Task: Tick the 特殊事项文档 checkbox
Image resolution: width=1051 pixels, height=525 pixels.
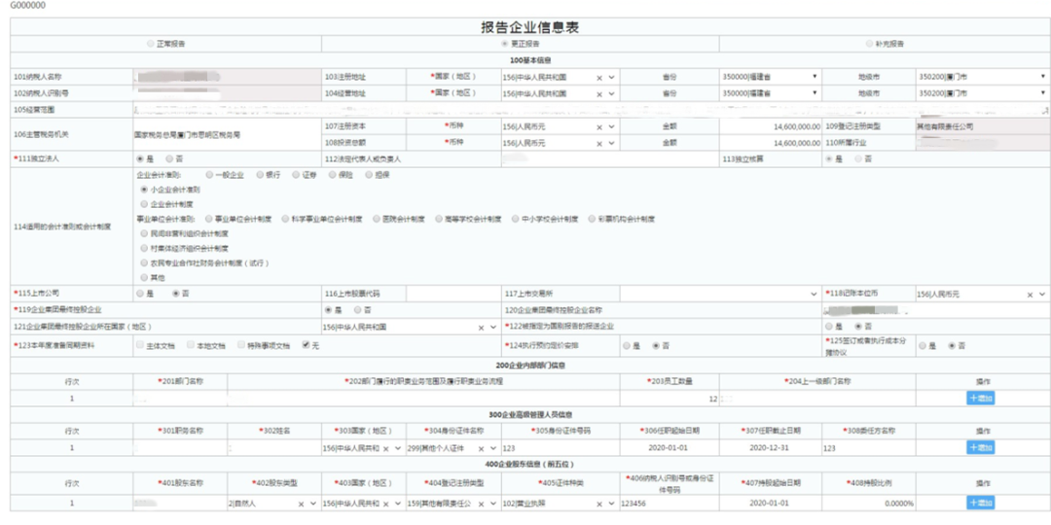Action: (x=241, y=345)
